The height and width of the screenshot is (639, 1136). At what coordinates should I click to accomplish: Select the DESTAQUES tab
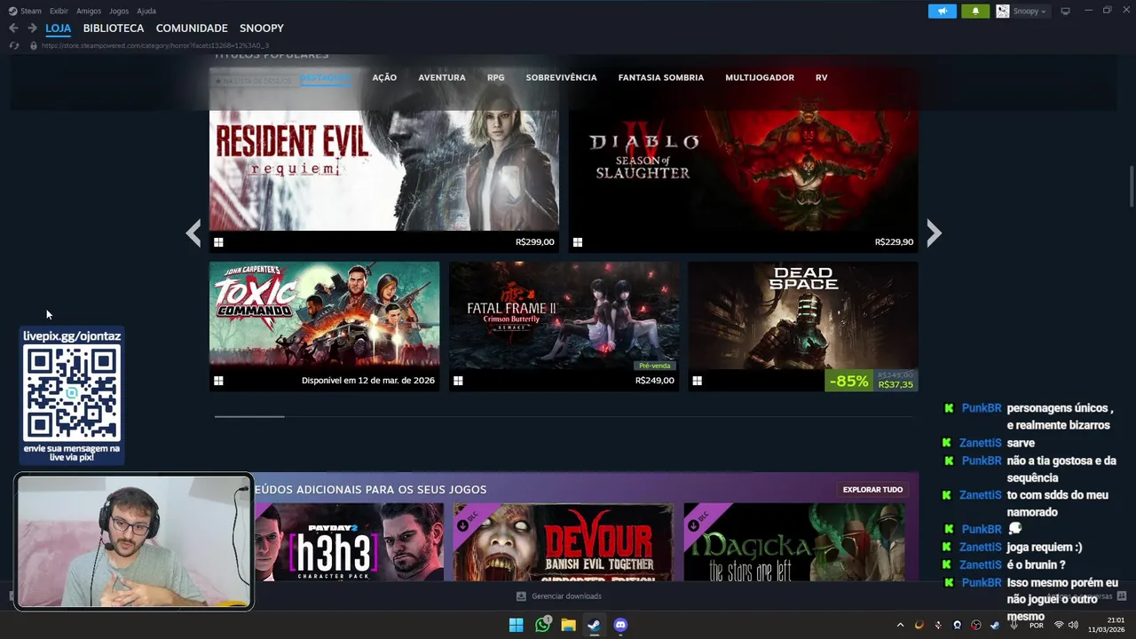pyautogui.click(x=326, y=78)
